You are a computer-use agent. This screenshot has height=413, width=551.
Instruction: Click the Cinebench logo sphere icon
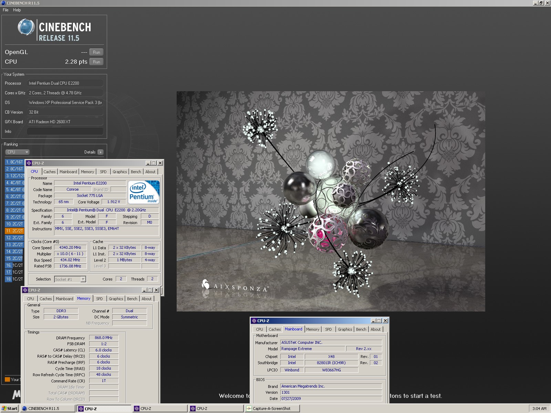point(26,27)
